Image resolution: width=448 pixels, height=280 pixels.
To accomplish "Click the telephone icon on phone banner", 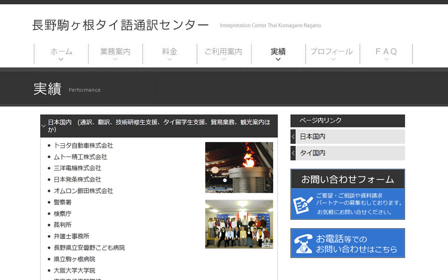I will point(303,244).
